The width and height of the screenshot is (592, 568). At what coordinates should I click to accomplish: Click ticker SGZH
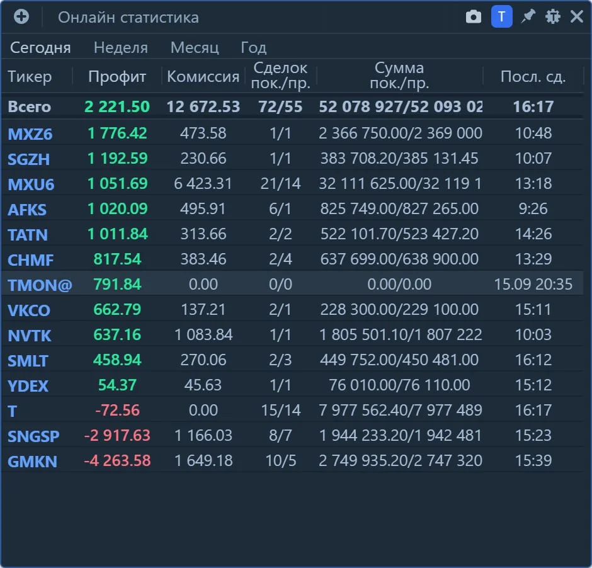29,159
